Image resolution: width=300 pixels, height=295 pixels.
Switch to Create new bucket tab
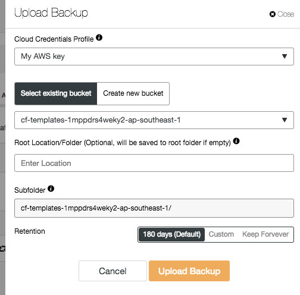pos(133,93)
